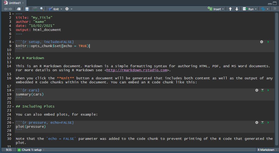Go to next code chunk arrow
The image size is (279, 153).
pos(237,9)
